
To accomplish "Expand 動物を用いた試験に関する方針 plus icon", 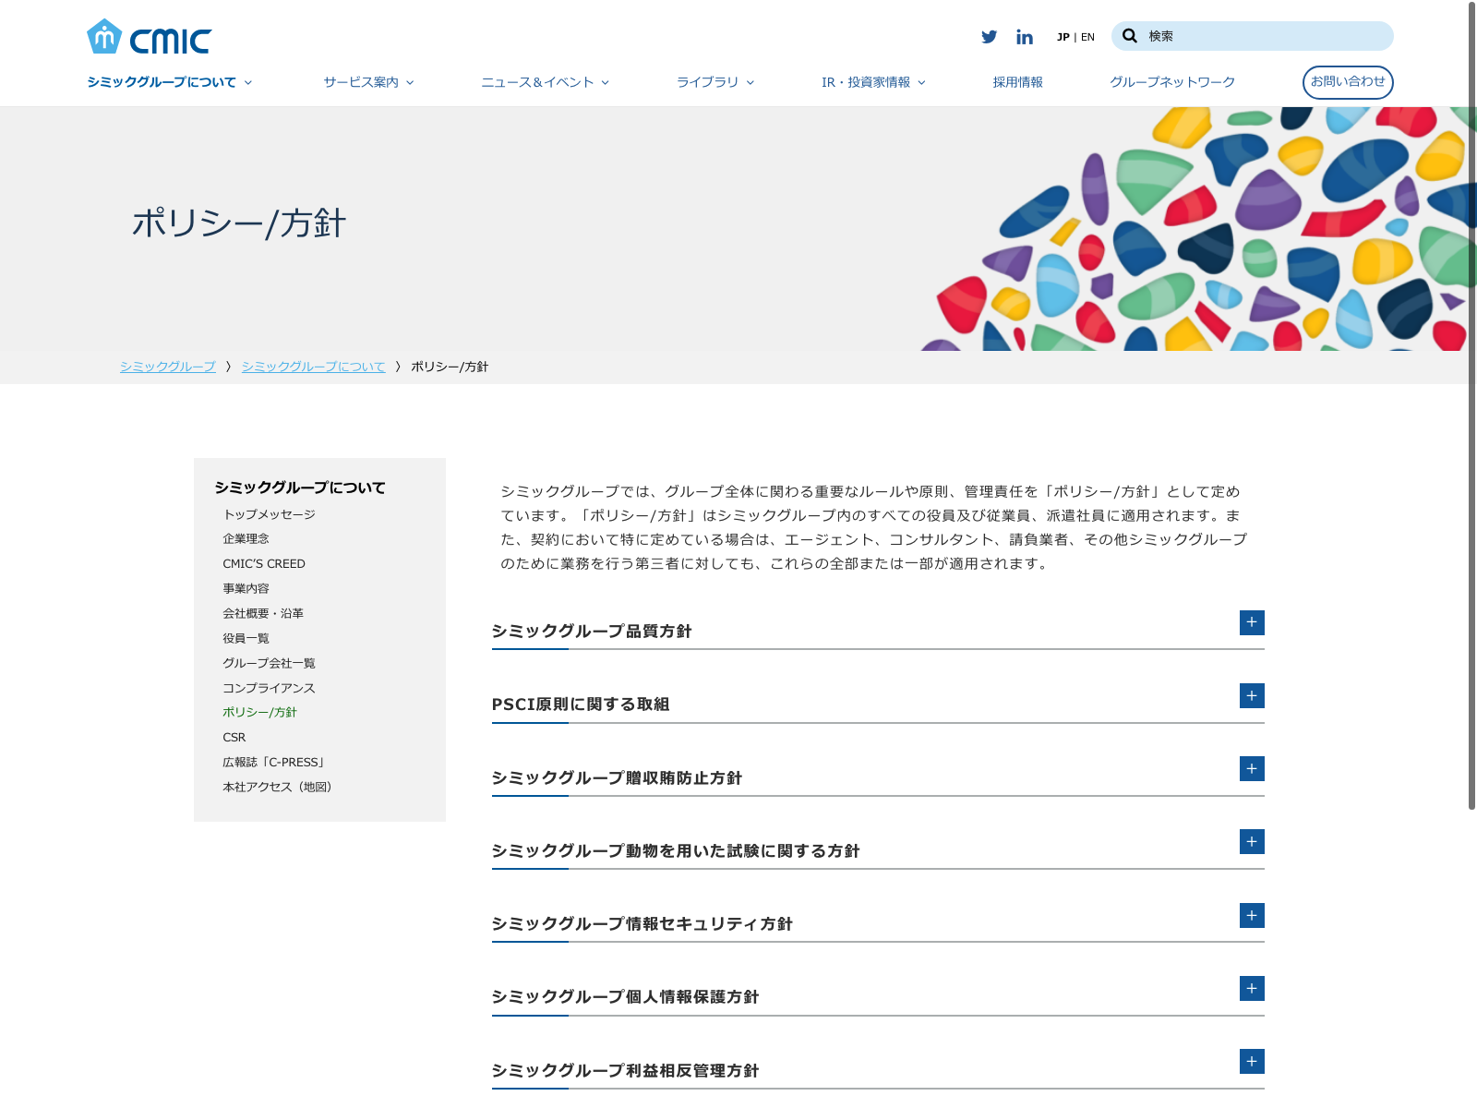I will click(1251, 841).
